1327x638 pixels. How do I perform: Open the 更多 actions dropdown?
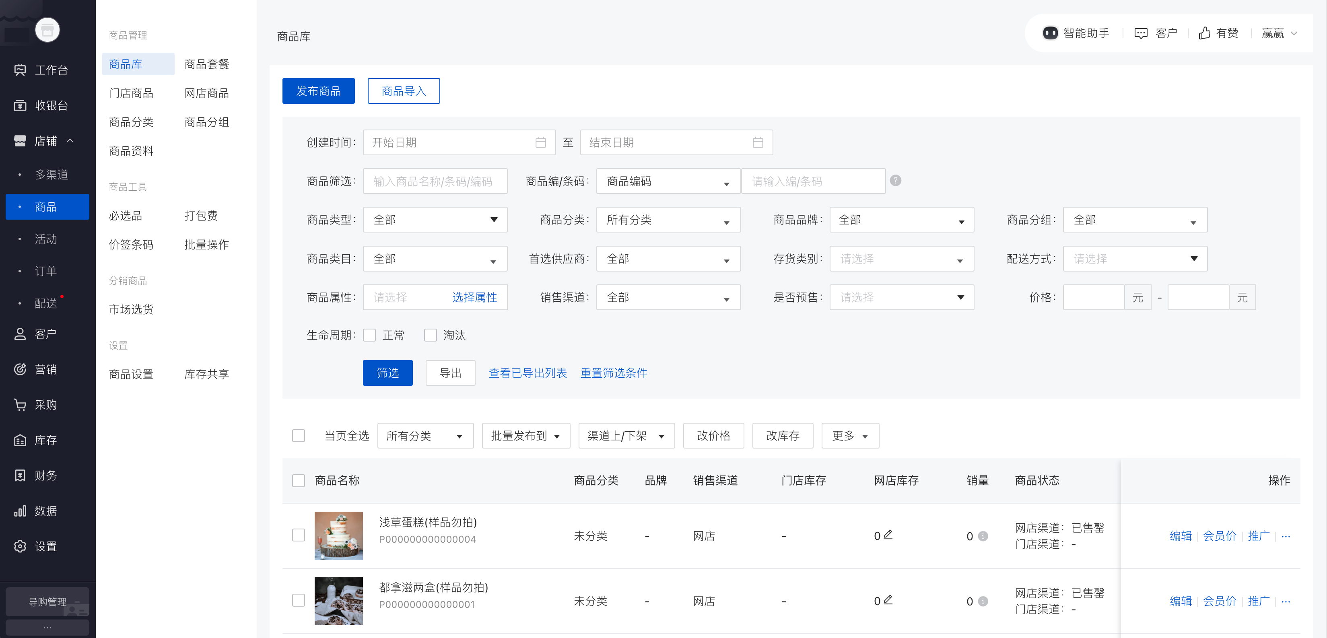coord(850,435)
